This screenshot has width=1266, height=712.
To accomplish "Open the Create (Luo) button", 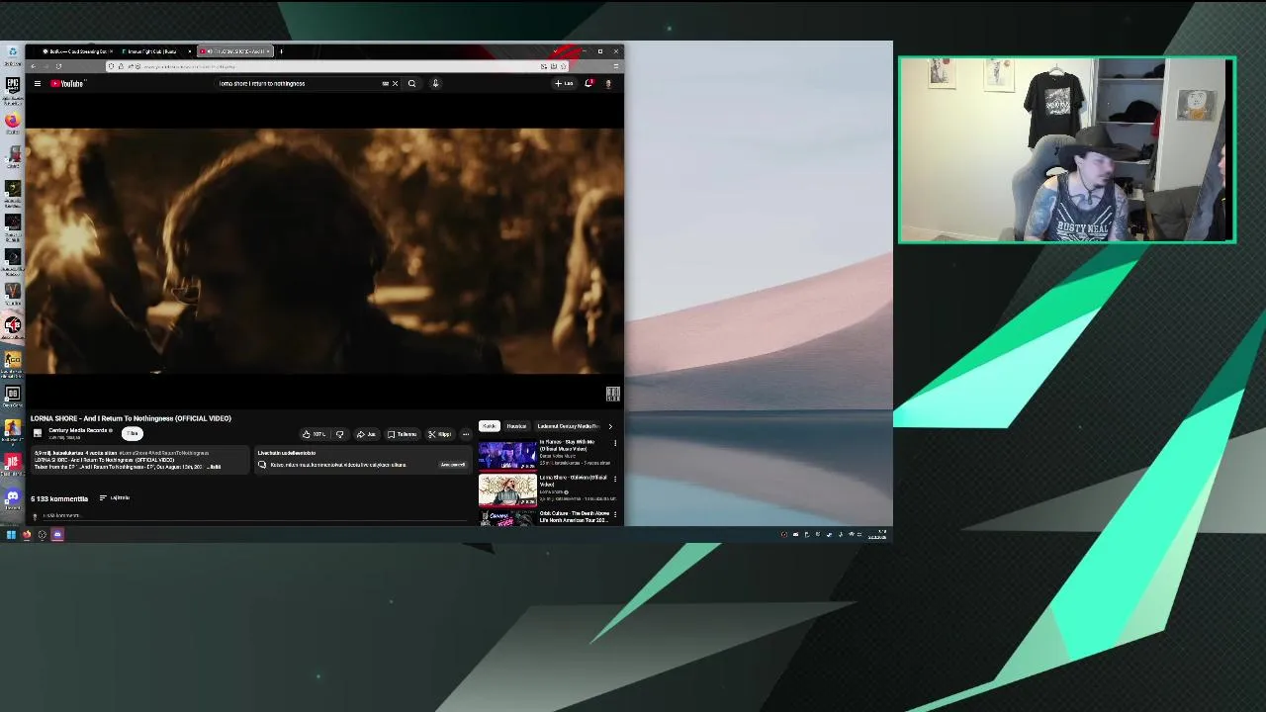I will 564,83.
